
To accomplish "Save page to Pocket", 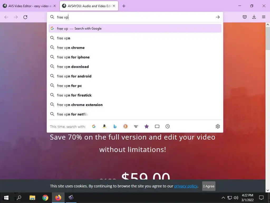I will 244,17.
